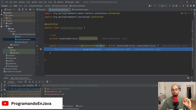Viewport: 196px width, 110px height.
Task: Open Evaluate Expression calculator icon
Action: (47, 82)
